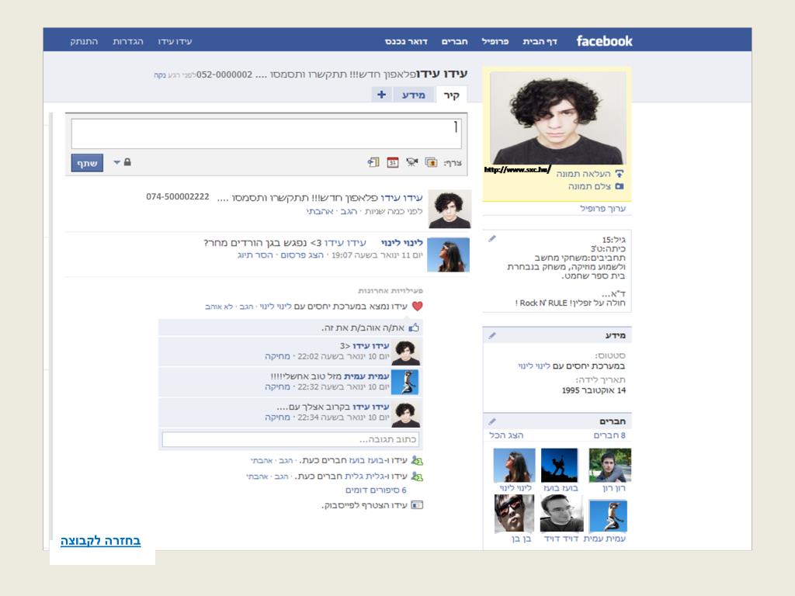Open פרופיל in top navigation
Viewport: 795px width, 596px height.
click(x=495, y=42)
